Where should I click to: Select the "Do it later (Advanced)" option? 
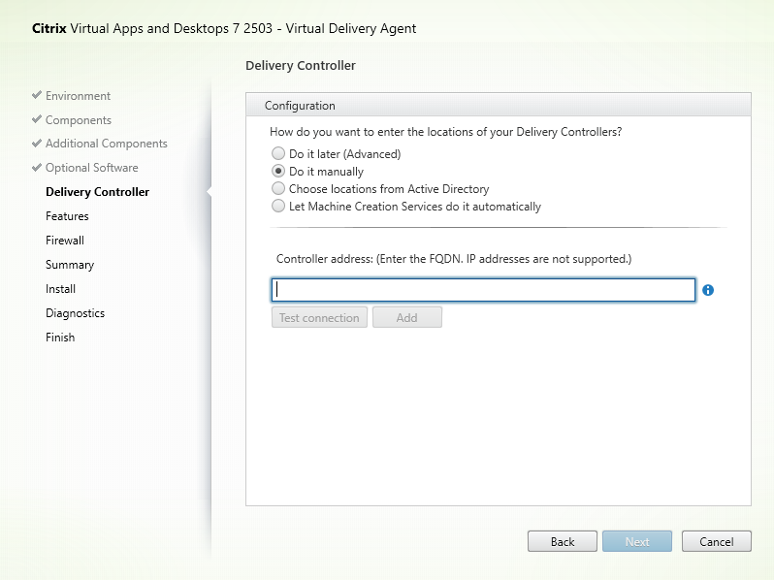coord(279,154)
